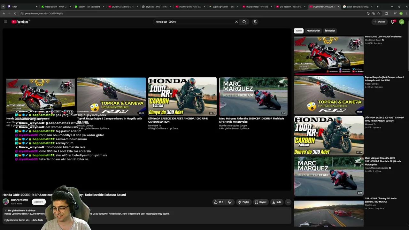Save the video with 'Kaydet'
Screen dimensions: 409x230
(x=260, y=202)
